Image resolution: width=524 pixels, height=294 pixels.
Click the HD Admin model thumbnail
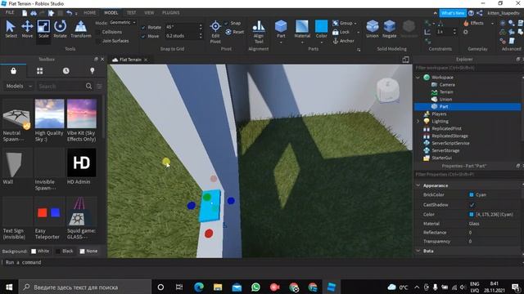[82, 163]
